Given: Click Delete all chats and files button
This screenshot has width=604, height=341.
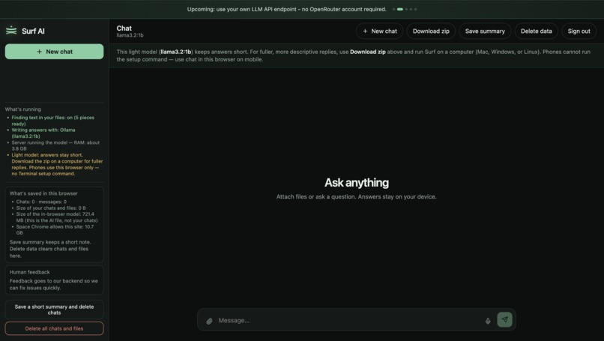Looking at the screenshot, I should tap(54, 329).
